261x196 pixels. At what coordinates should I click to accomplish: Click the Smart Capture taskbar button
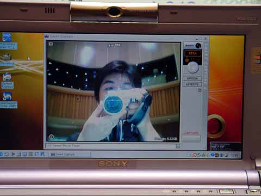coord(70,155)
